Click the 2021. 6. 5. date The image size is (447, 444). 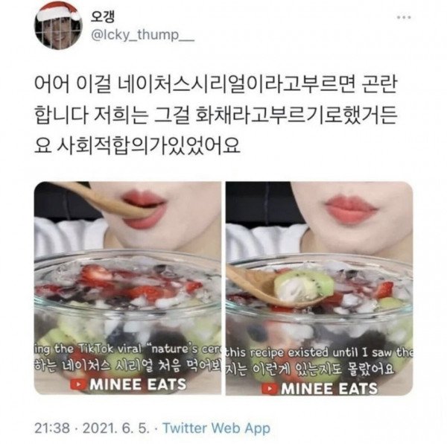tap(116, 428)
